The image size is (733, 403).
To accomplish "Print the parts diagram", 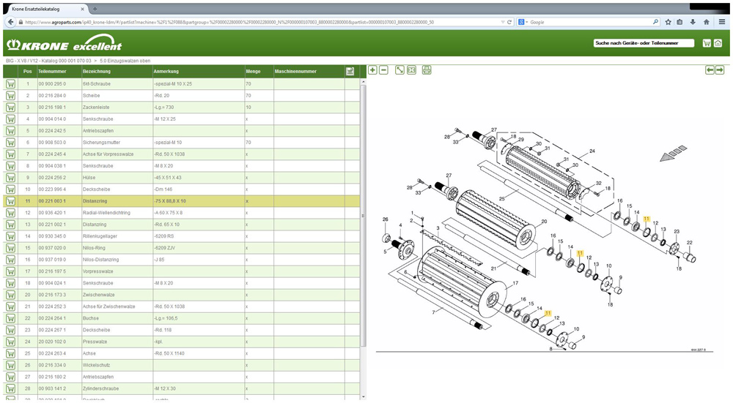I will [427, 70].
